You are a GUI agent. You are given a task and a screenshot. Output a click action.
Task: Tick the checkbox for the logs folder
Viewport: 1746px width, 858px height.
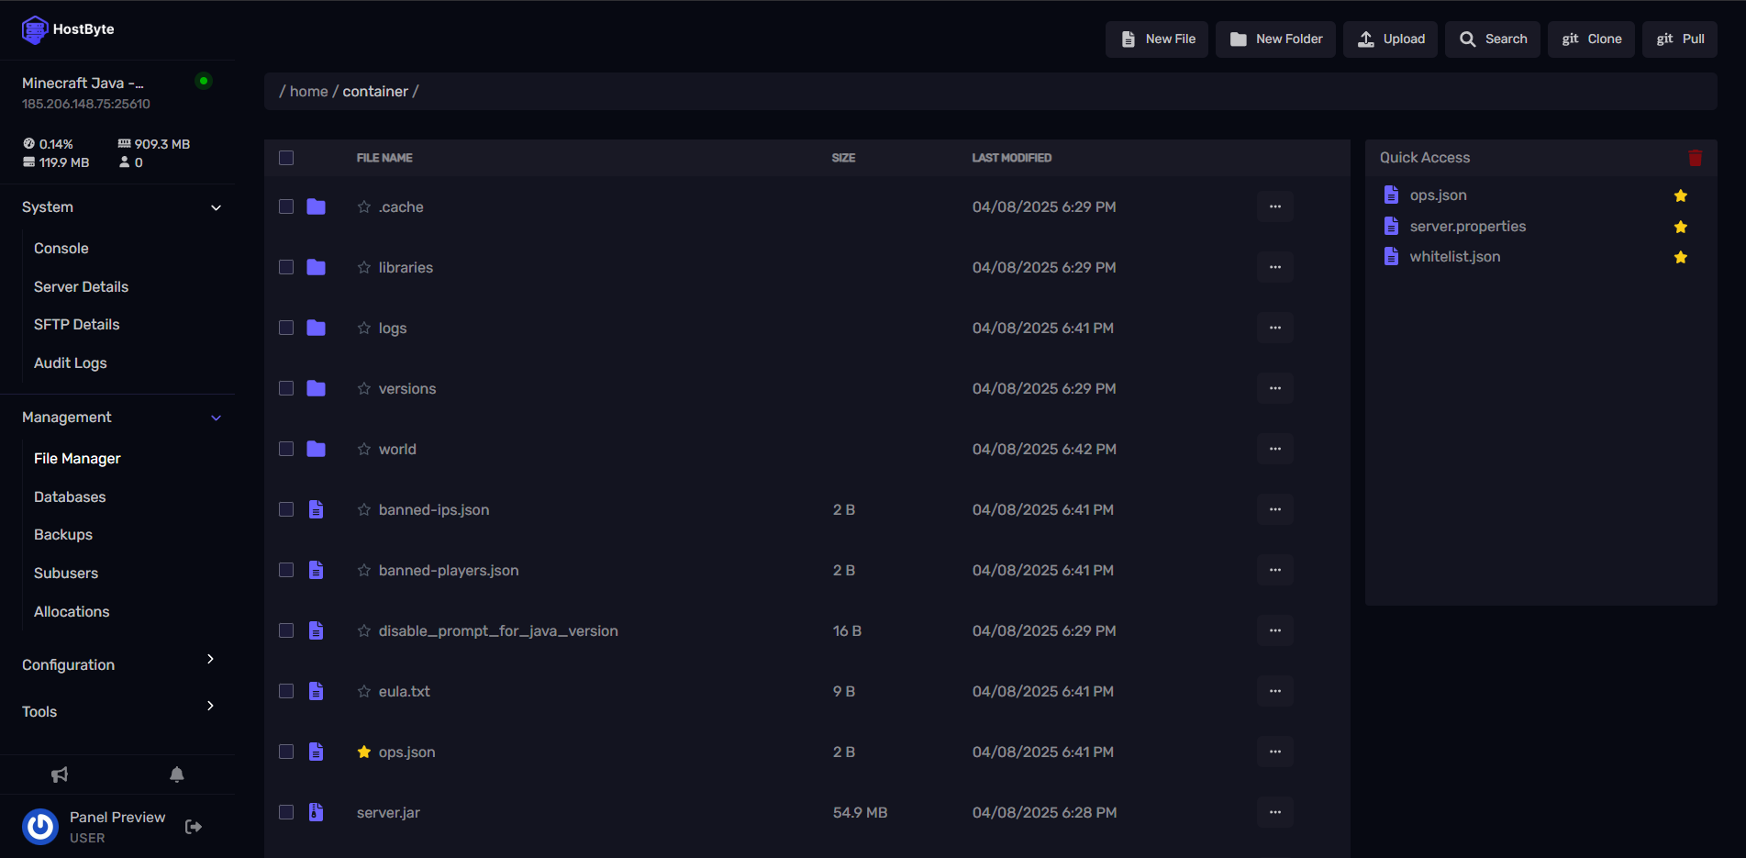pyautogui.click(x=286, y=328)
